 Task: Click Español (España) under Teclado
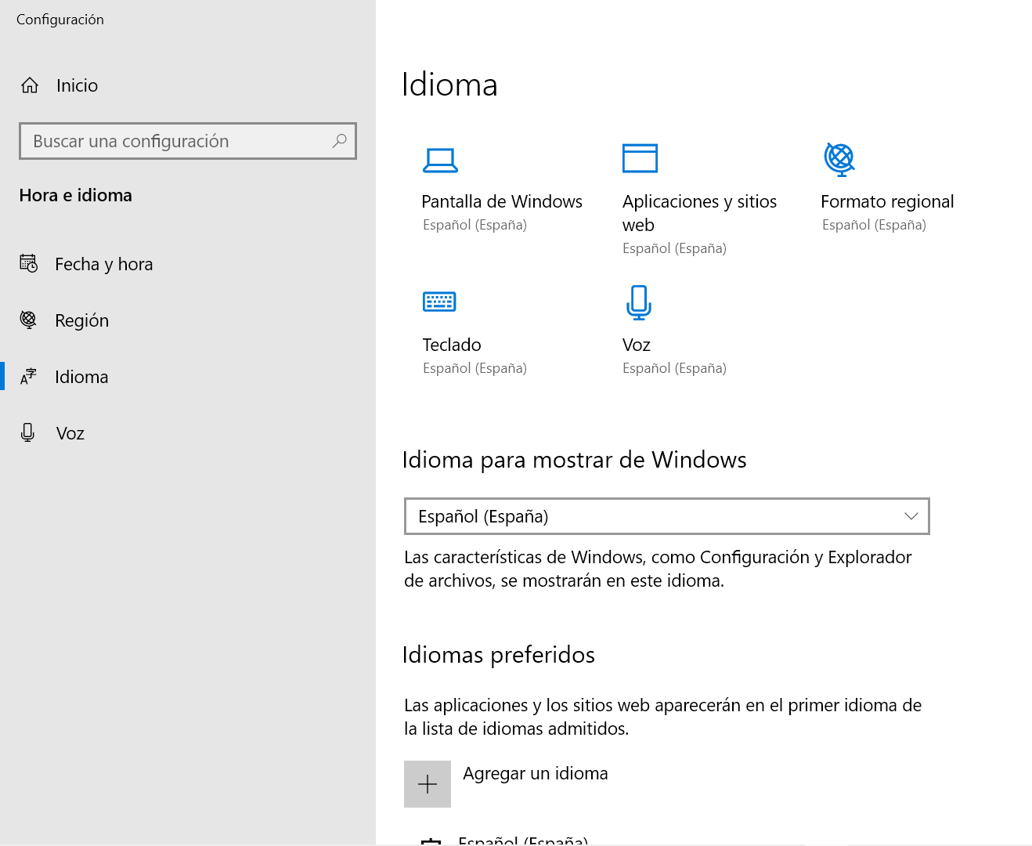pyautogui.click(x=475, y=368)
